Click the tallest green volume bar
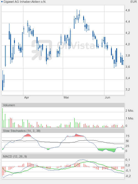Image resolution: width=138 pixels, height=184 pixels. click(2, 118)
